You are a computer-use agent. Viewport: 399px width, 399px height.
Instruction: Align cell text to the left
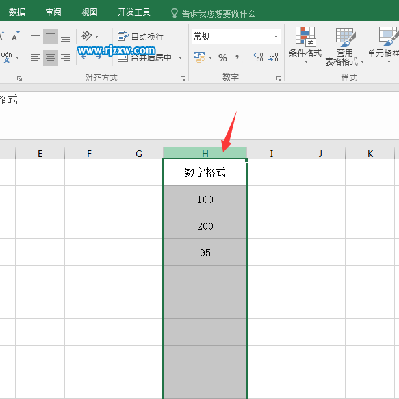[x=36, y=57]
